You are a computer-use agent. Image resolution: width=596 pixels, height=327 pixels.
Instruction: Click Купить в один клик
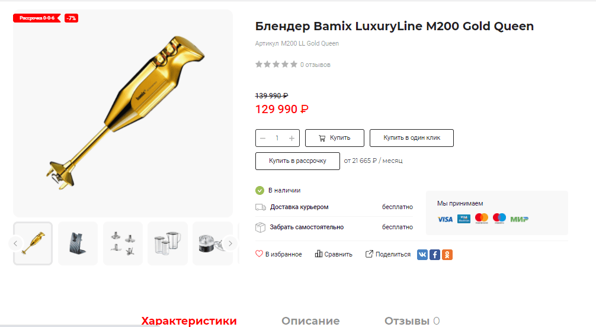pos(412,138)
